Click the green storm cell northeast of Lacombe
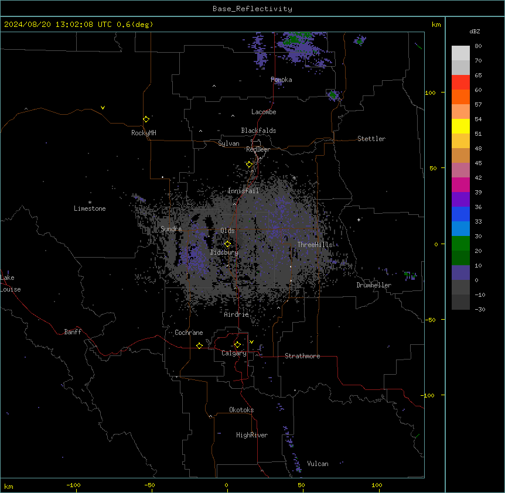The image size is (505, 493). pyautogui.click(x=332, y=95)
